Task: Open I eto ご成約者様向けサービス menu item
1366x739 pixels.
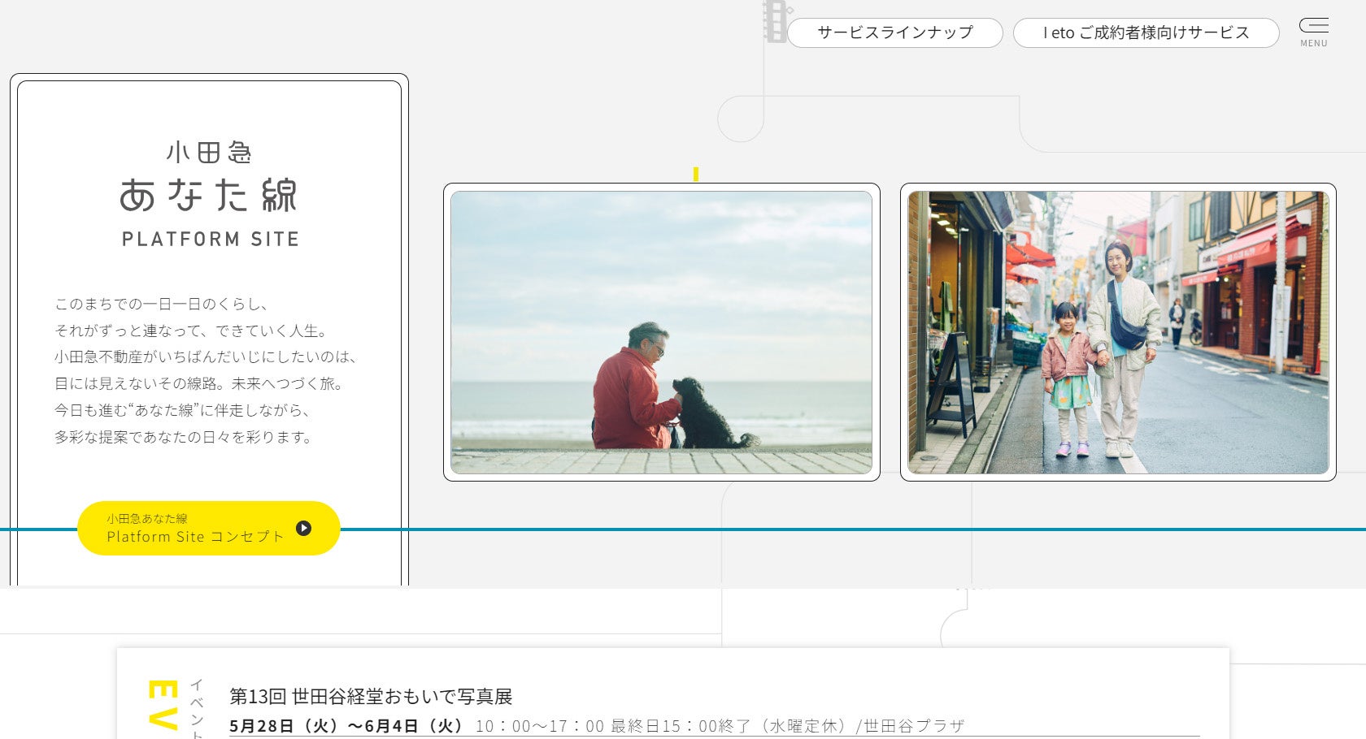Action: point(1146,32)
